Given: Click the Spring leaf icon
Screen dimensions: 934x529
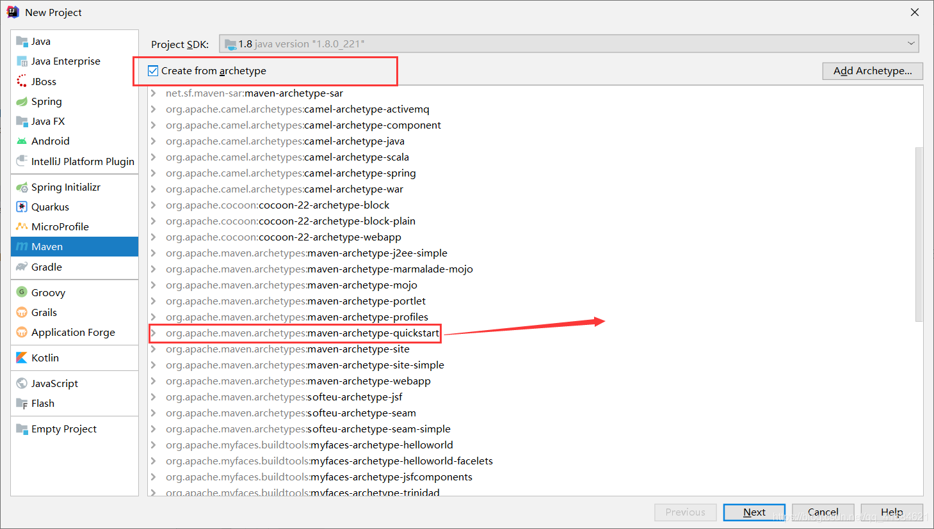Looking at the screenshot, I should click(22, 101).
